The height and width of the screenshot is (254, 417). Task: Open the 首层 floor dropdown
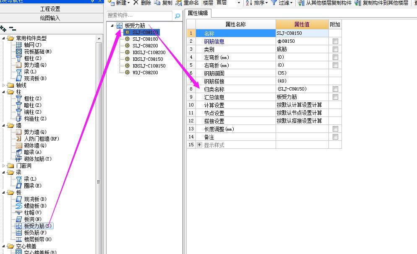pos(239,3)
